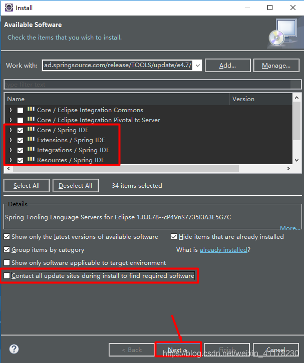This screenshot has width=304, height=363.
Task: Toggle Group items by category checkbox
Action: click(x=7, y=249)
